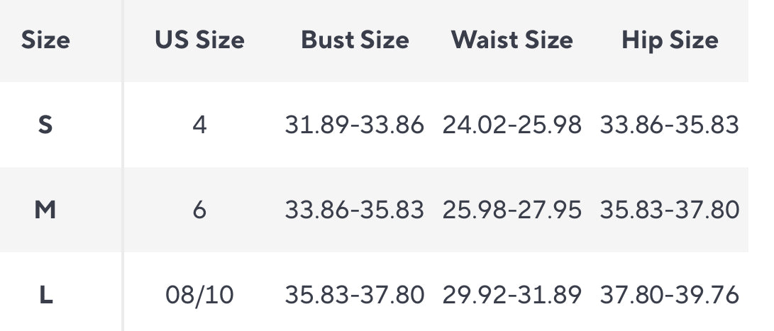The height and width of the screenshot is (331, 774).
Task: Click bust measurement for size L
Action: 355,294
